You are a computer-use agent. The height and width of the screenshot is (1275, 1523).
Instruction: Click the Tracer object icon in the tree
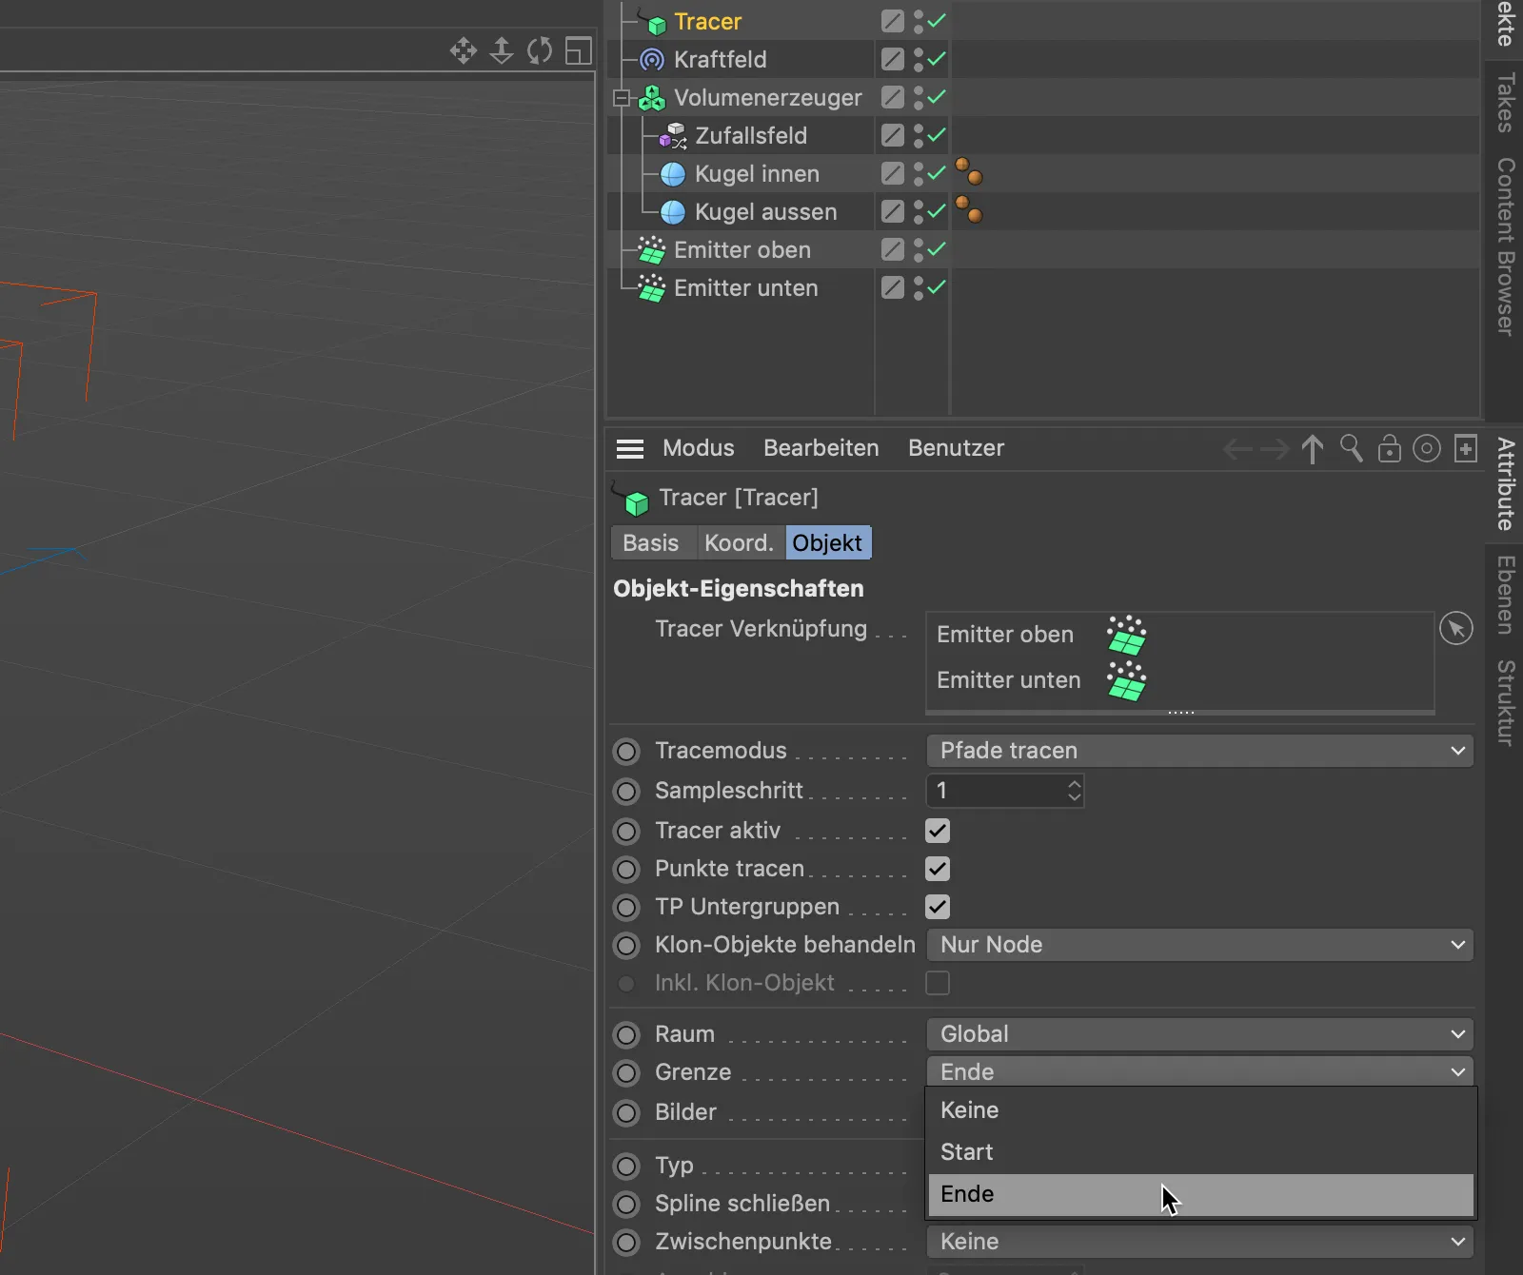coord(653,21)
